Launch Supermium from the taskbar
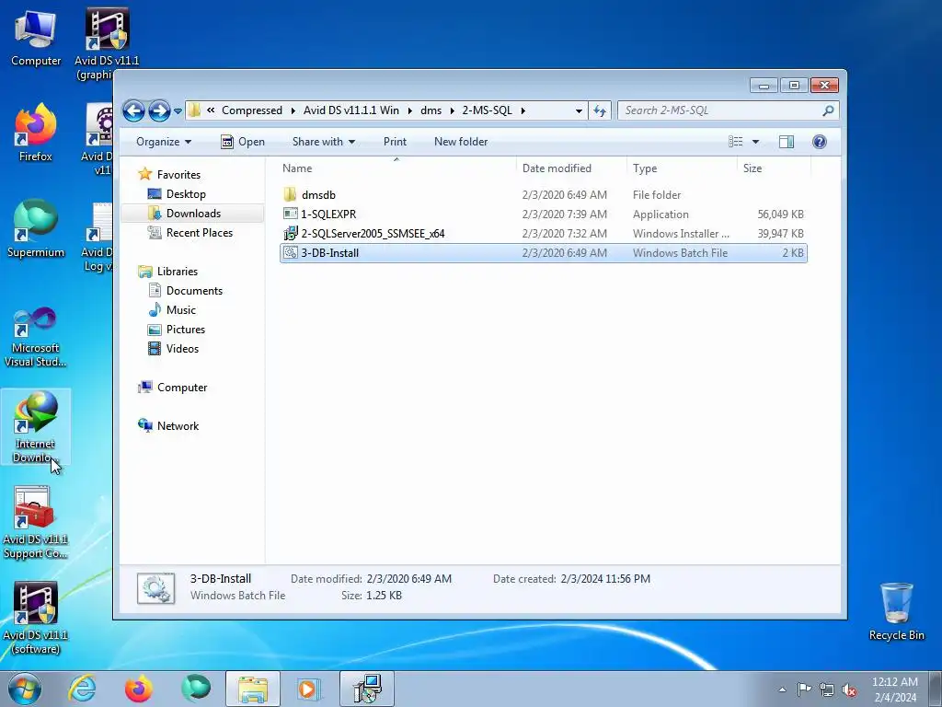 tap(196, 689)
